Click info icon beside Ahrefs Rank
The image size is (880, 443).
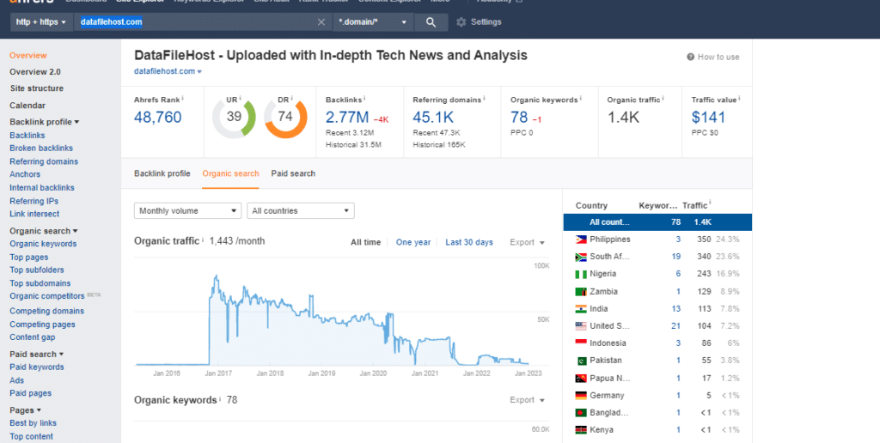tap(182, 98)
